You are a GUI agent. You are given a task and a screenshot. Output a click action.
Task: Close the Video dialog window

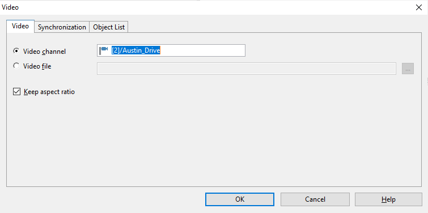click(x=419, y=7)
